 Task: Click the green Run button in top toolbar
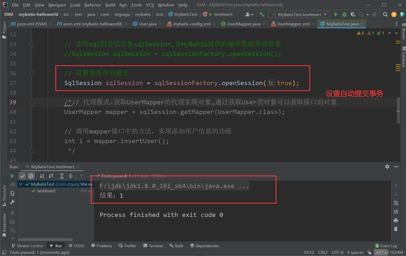click(x=336, y=14)
